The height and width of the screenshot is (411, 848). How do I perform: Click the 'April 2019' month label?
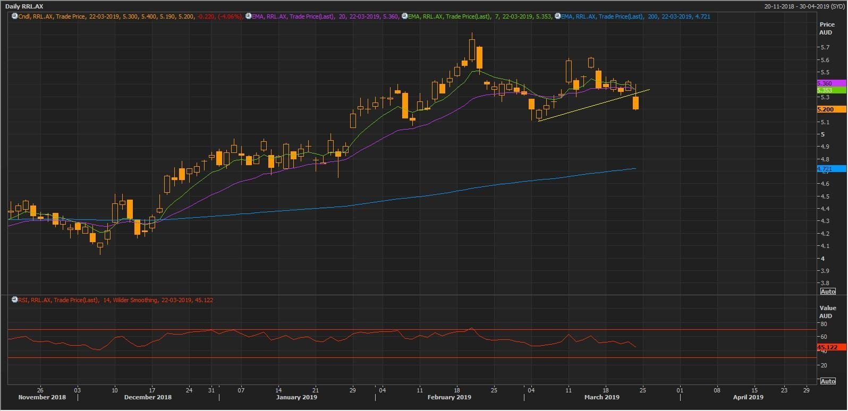tap(748, 397)
